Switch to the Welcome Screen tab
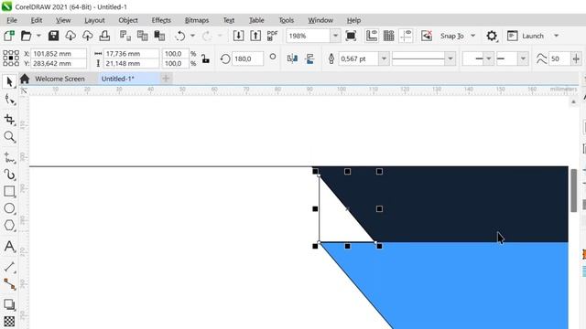 60,79
